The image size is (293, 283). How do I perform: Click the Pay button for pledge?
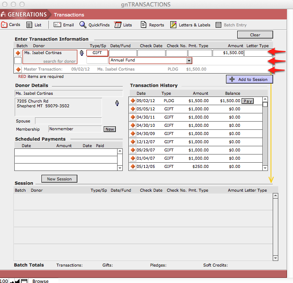click(247, 101)
